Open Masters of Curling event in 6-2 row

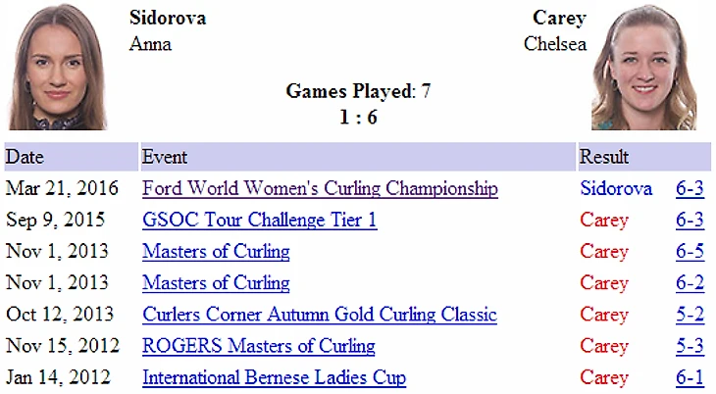(x=216, y=283)
